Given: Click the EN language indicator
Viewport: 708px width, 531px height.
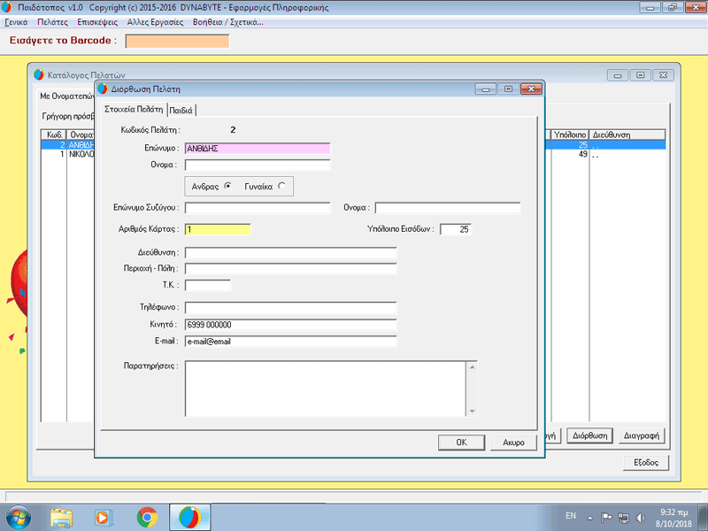Looking at the screenshot, I should pos(571,516).
